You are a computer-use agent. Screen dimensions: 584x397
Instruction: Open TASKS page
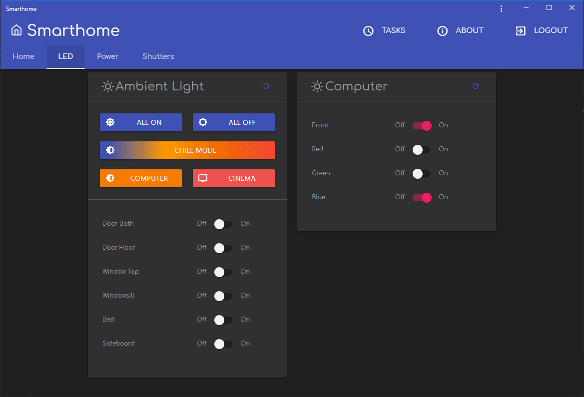coord(384,30)
